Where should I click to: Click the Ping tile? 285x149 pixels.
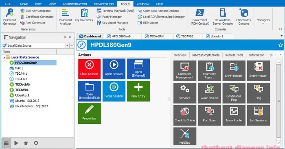(258, 93)
